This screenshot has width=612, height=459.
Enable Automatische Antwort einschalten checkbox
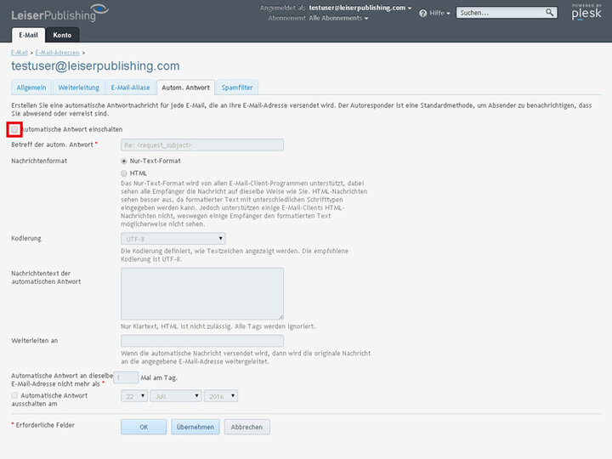click(14, 129)
